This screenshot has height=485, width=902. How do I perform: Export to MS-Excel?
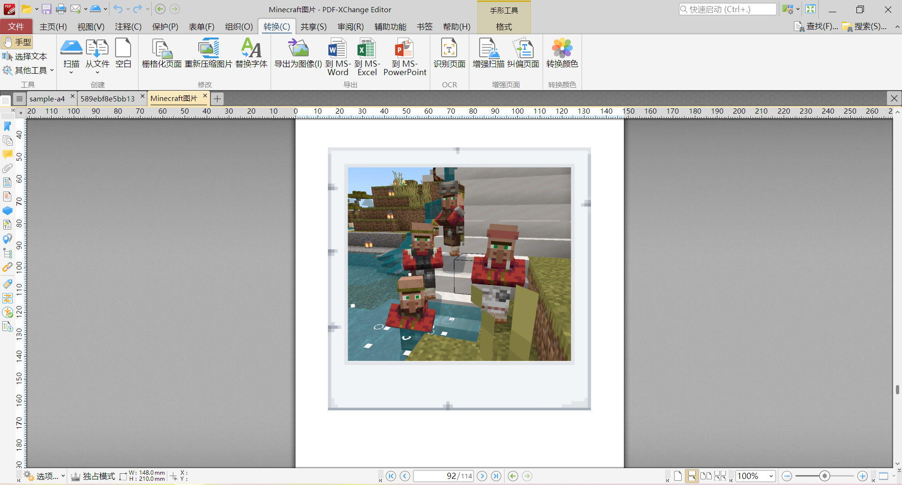(x=367, y=57)
